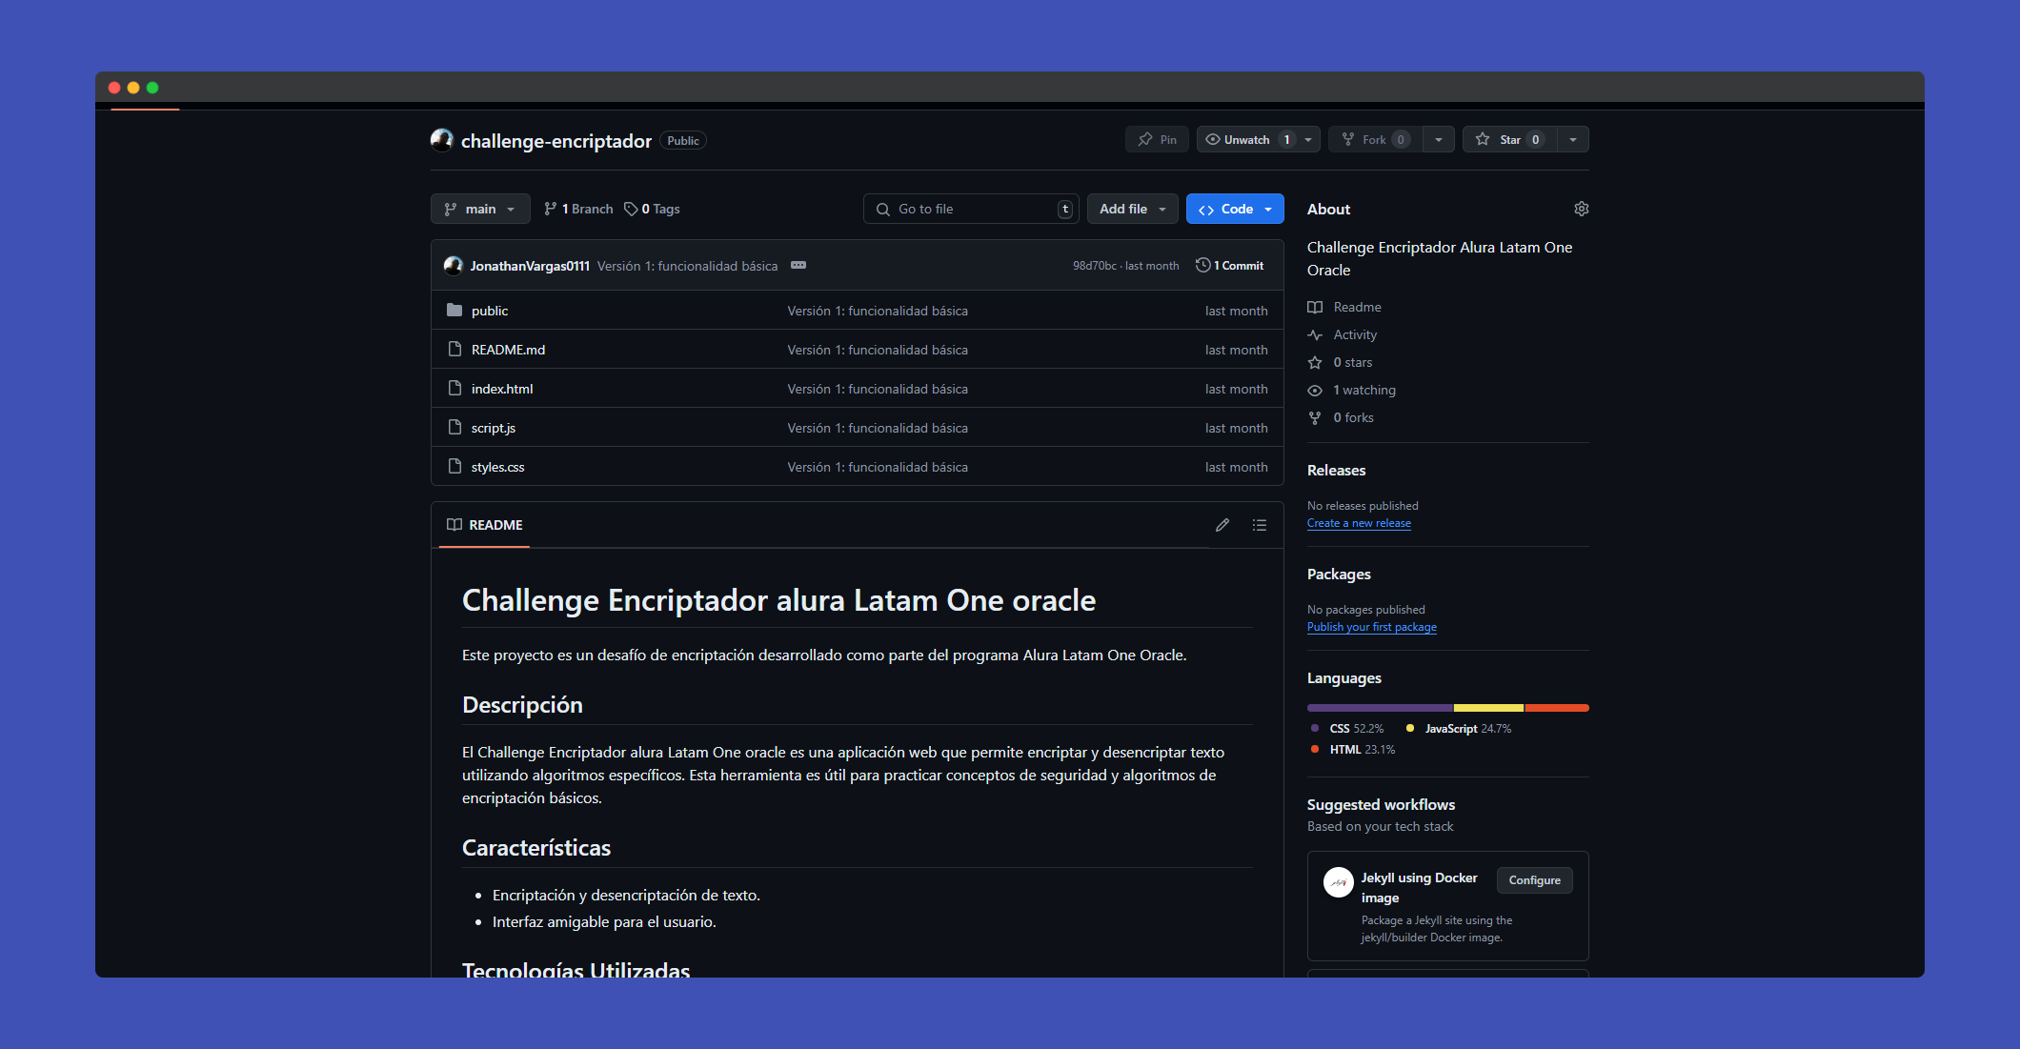This screenshot has width=2020, height=1049.
Task: Click Publish your first package
Action: 1372,627
